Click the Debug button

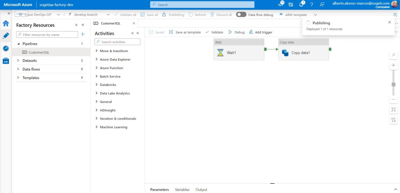tap(236, 32)
